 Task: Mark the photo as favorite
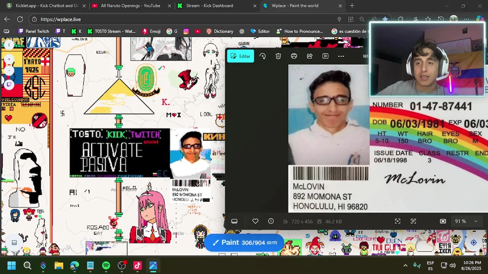(x=255, y=221)
